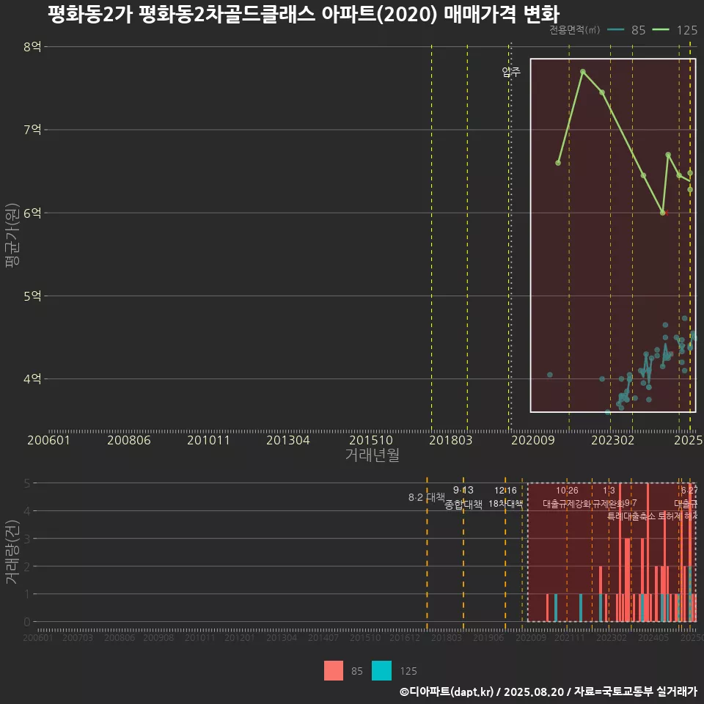Click the salmon 85 swatch in bottom legend
This screenshot has width=704, height=704.
(x=334, y=671)
